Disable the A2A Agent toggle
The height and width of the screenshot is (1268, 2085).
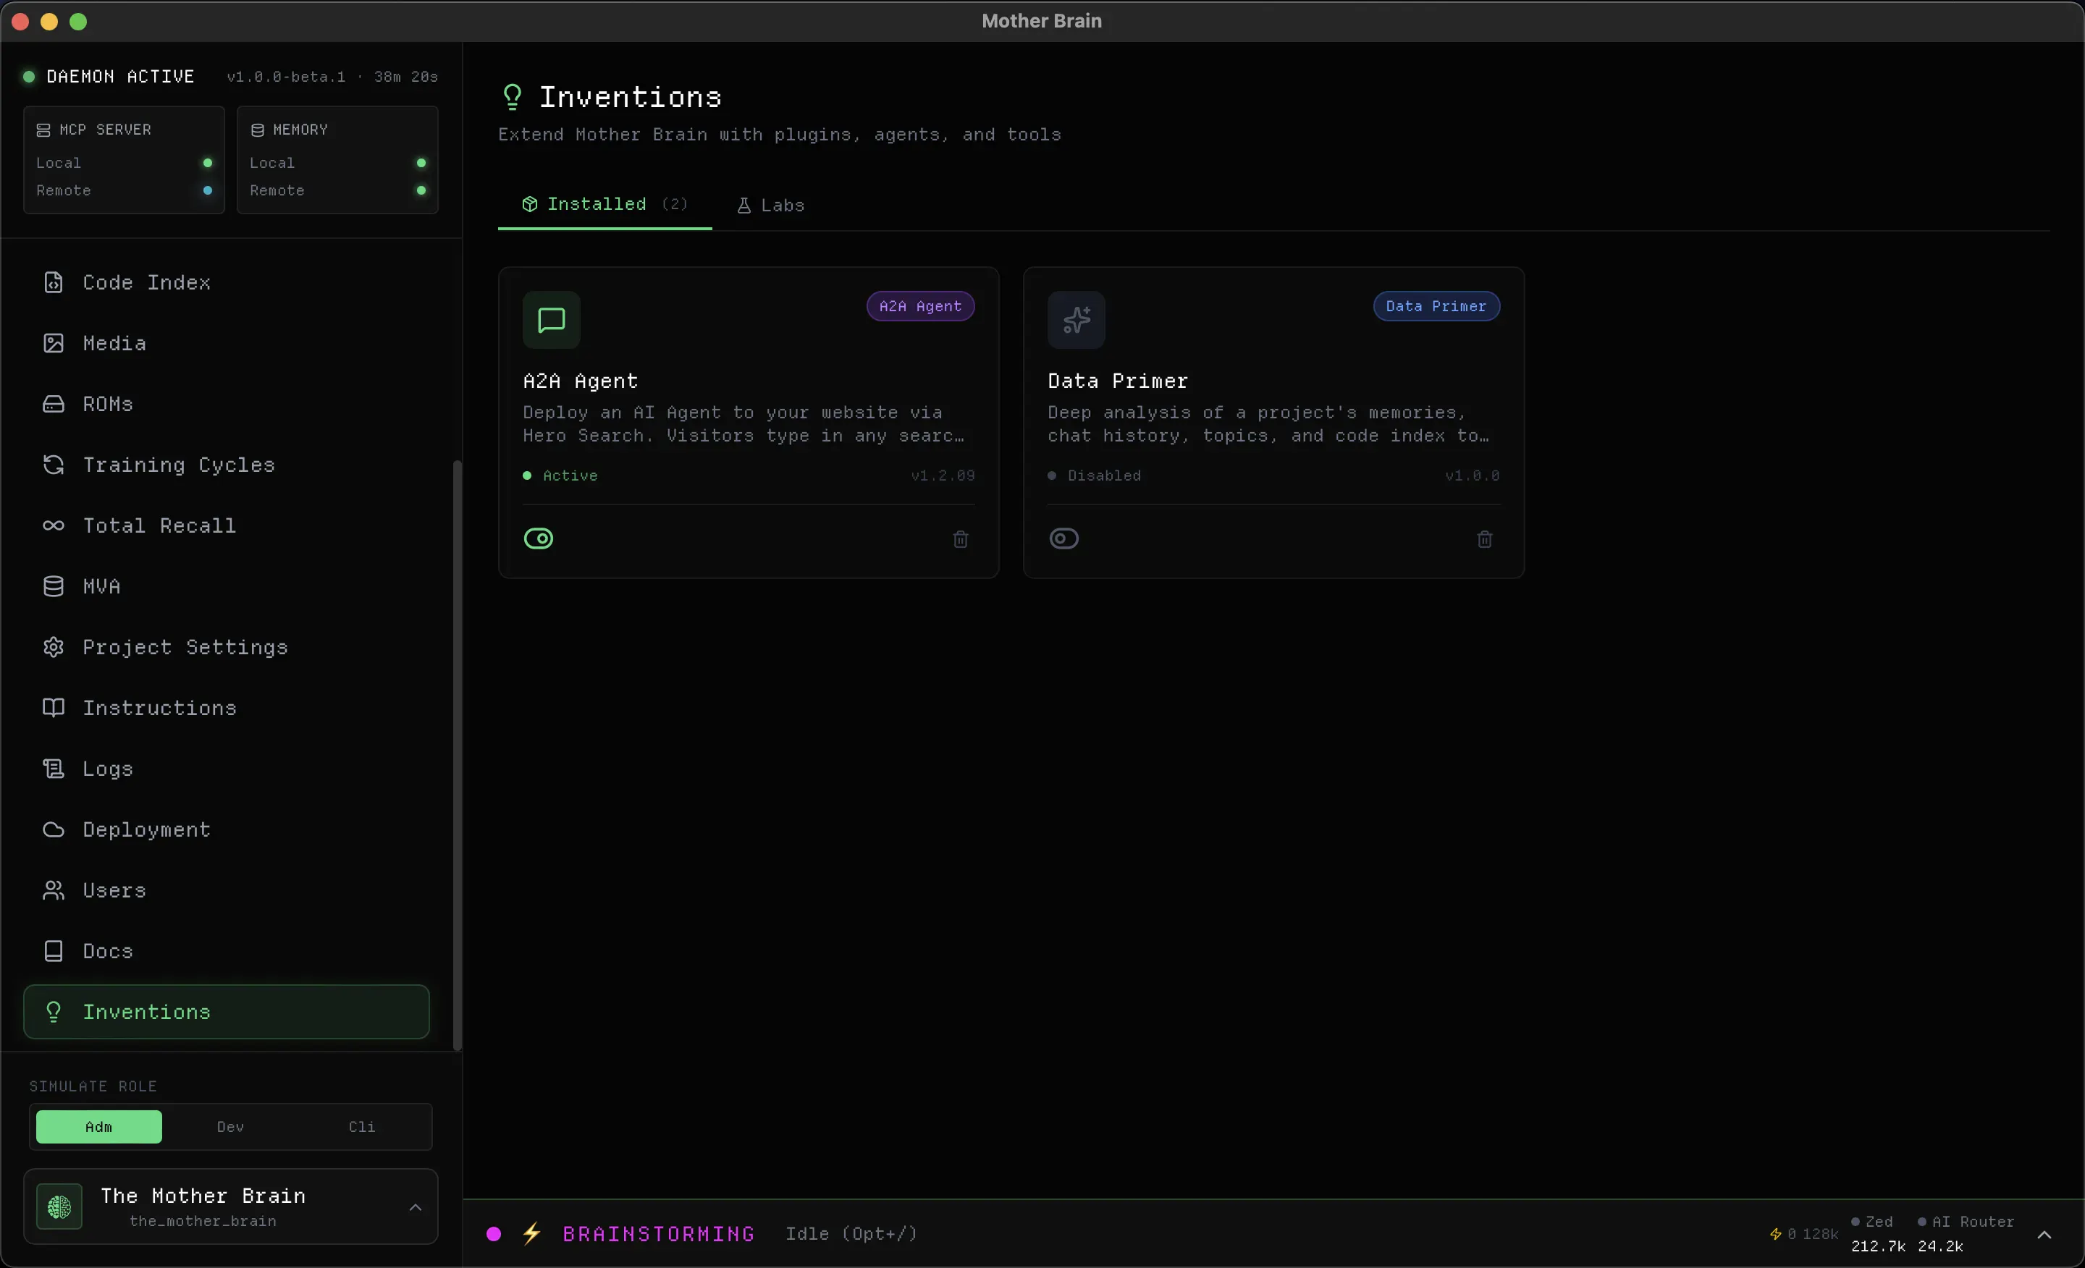tap(539, 539)
